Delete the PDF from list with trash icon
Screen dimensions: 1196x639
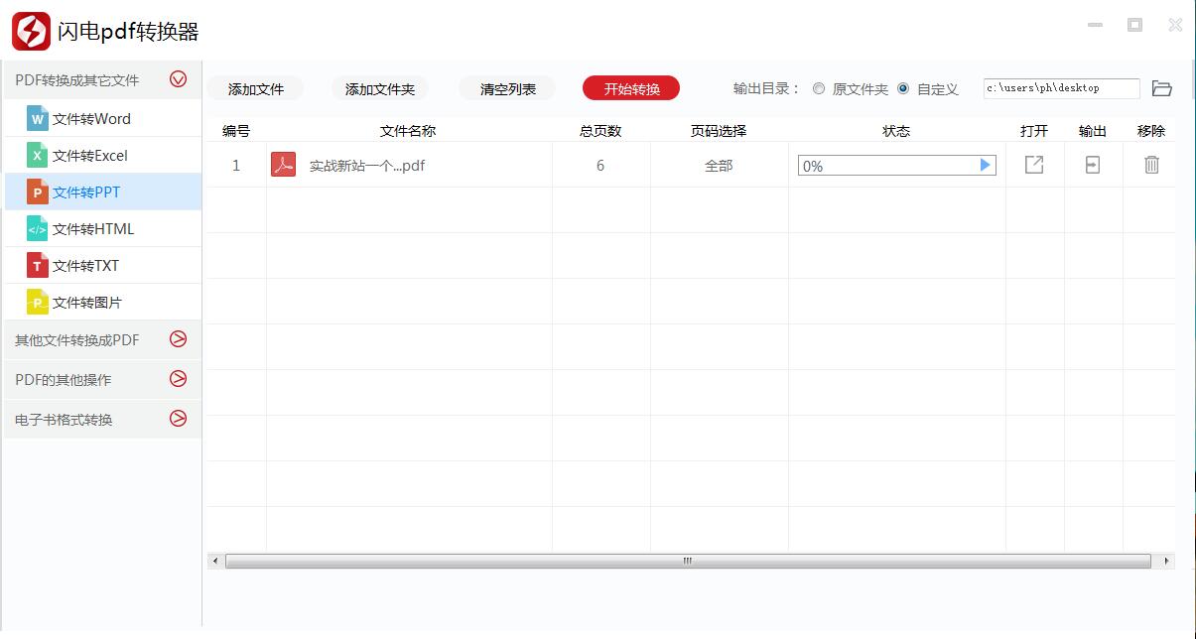tap(1150, 165)
